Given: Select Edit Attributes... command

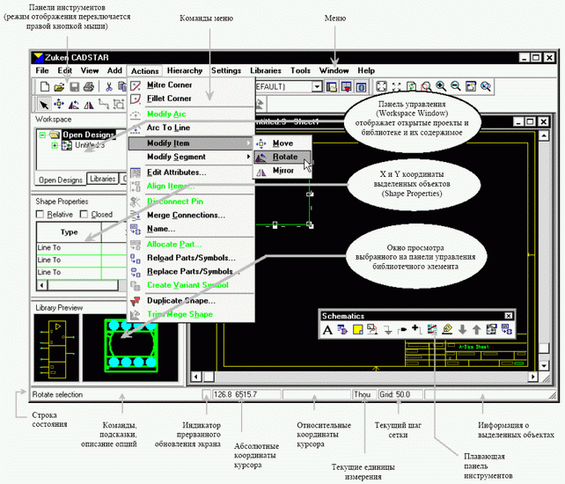Looking at the screenshot, I should coord(191,172).
